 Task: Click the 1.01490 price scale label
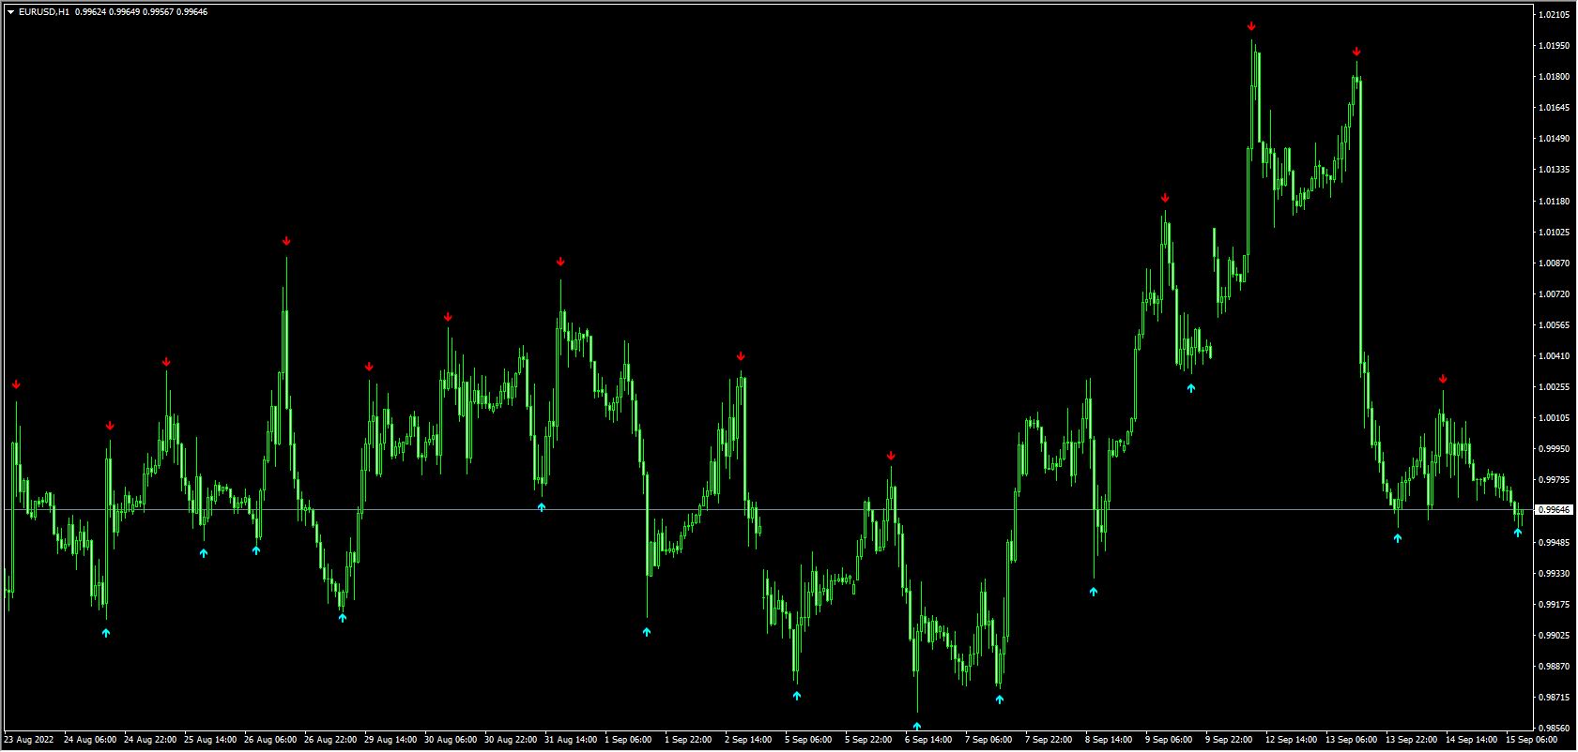coord(1555,139)
